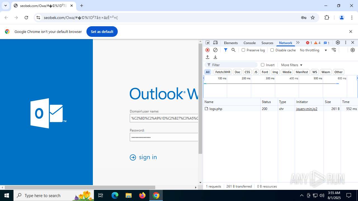Viewport: 358px width, 201px height.
Task: Click the Password input field
Action: pos(164,137)
